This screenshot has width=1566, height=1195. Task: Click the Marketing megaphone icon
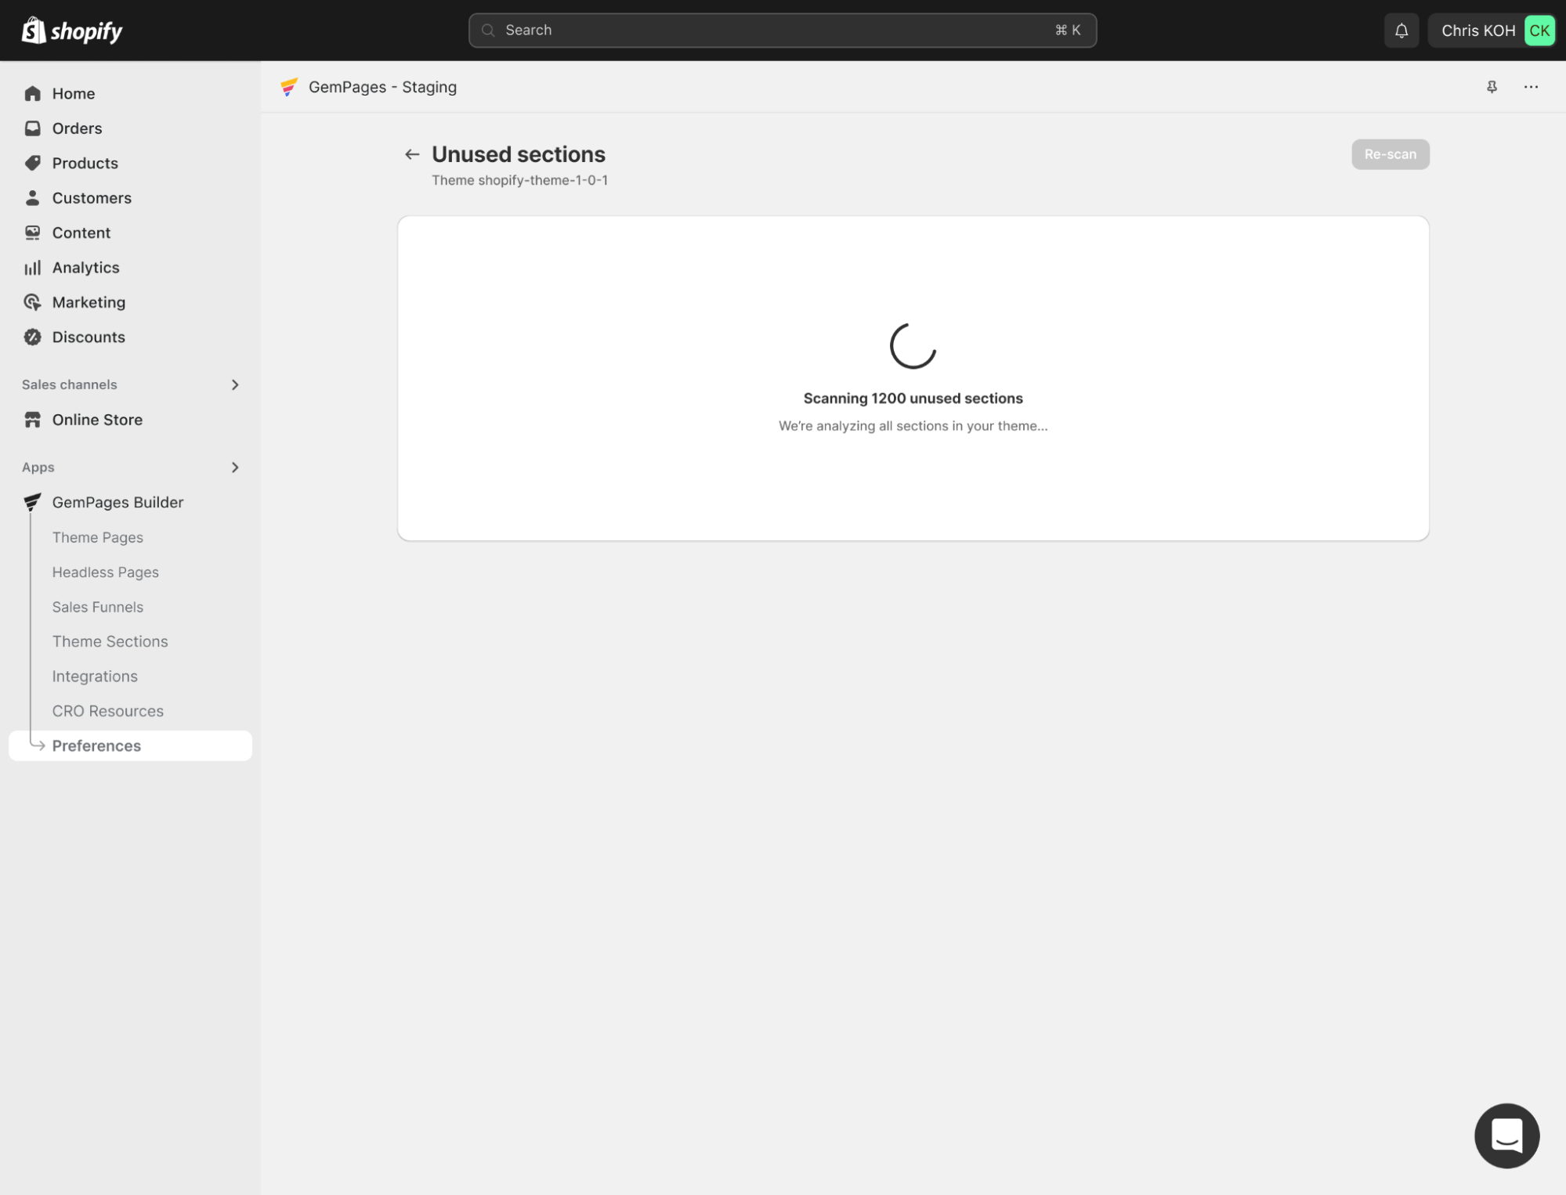[32, 301]
